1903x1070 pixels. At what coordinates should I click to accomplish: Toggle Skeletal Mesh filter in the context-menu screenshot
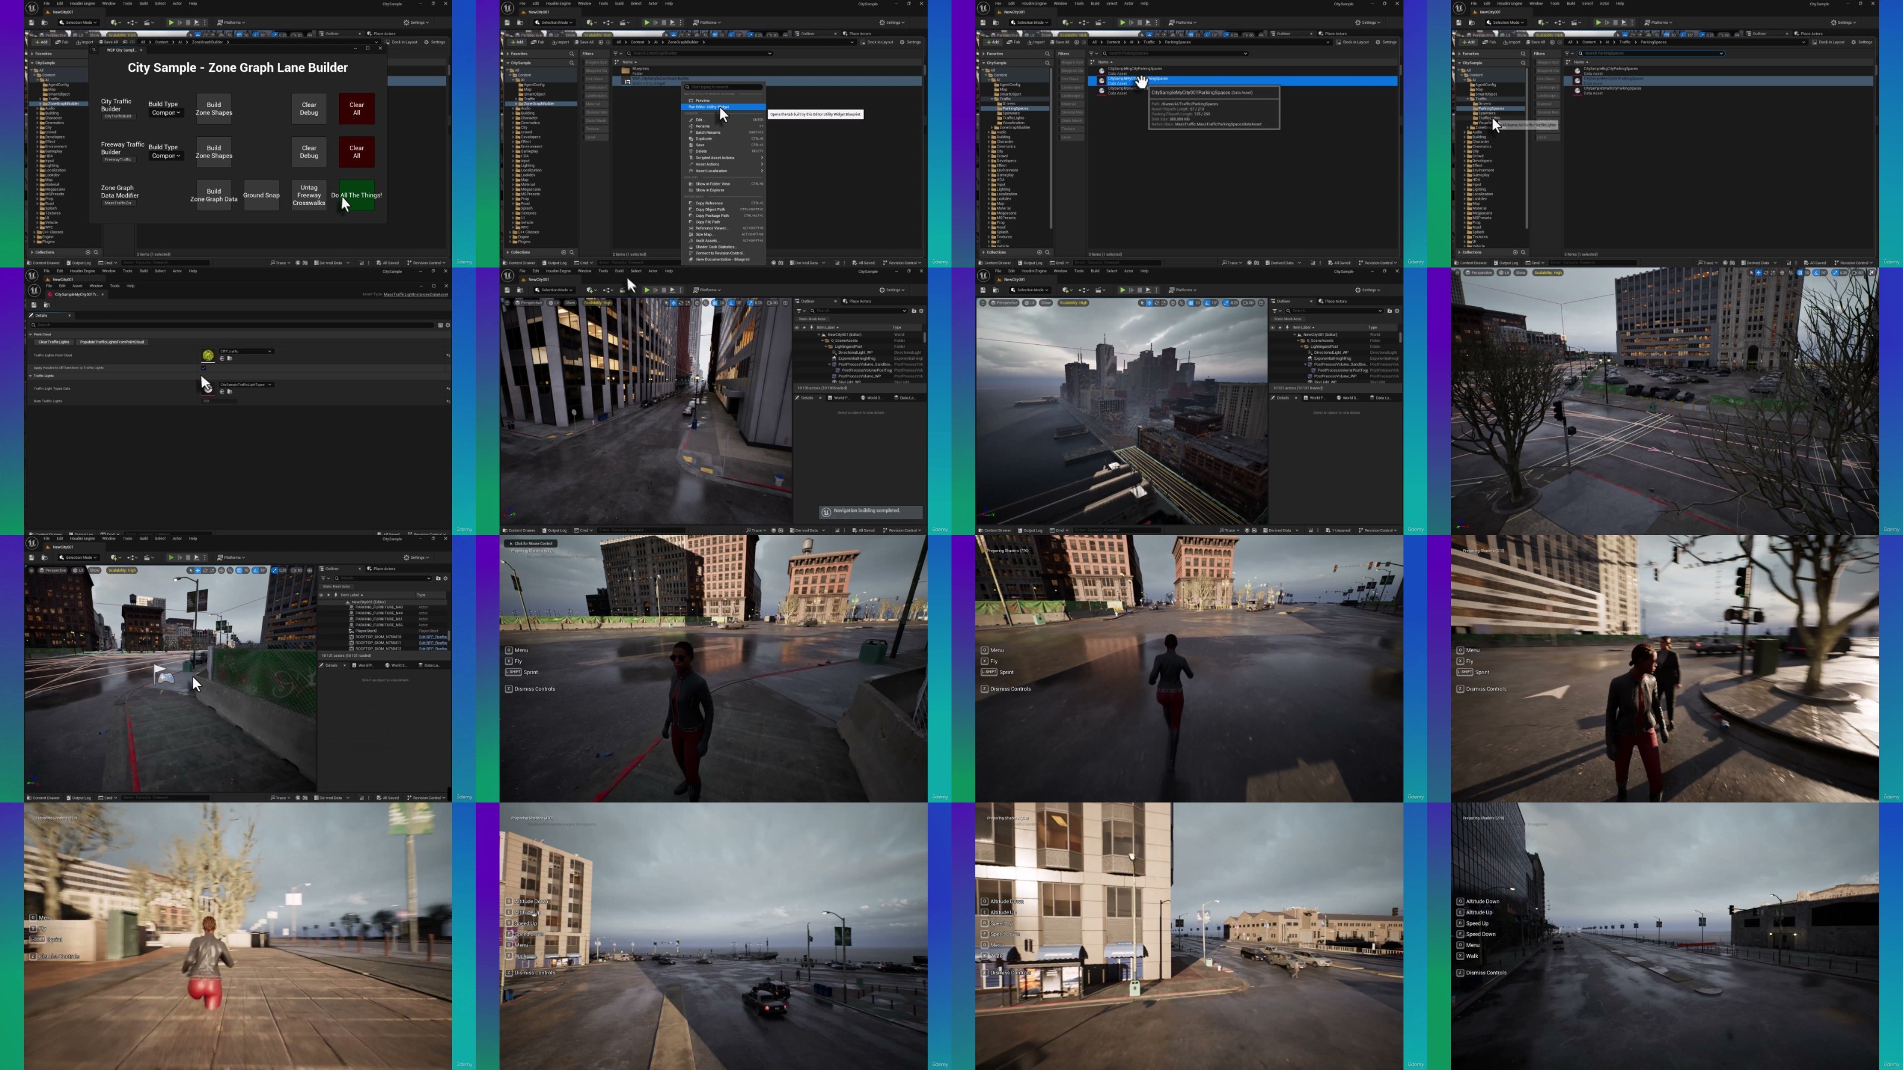[x=595, y=112]
